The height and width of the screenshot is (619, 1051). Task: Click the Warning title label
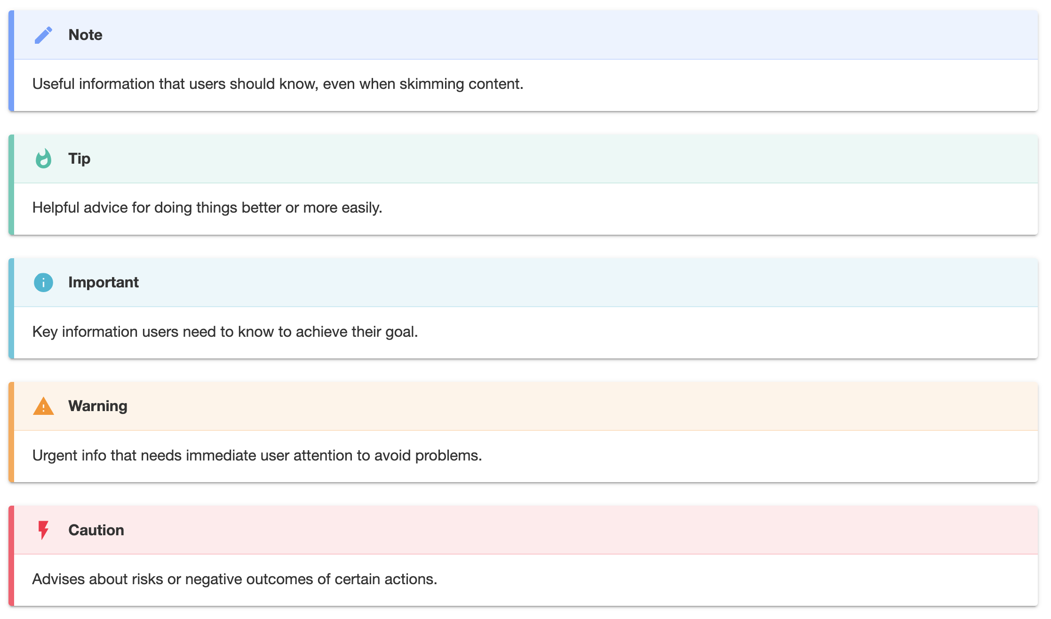(x=97, y=406)
